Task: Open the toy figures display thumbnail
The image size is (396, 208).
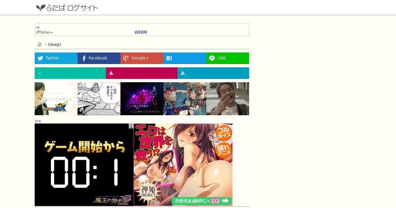Action: click(185, 99)
